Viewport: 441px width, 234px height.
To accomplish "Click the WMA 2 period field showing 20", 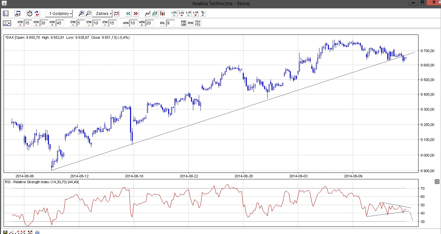I will click(x=149, y=23).
